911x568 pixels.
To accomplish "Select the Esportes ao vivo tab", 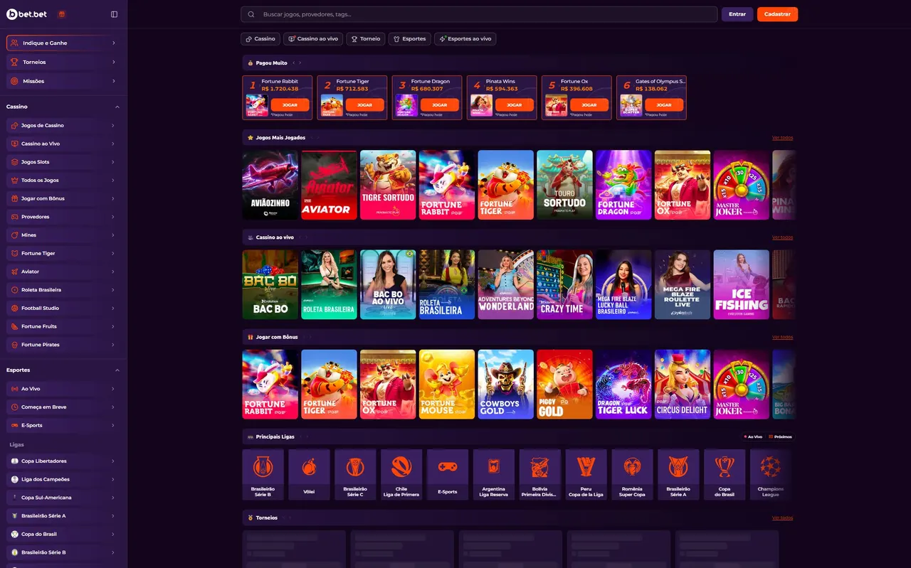I will [465, 39].
